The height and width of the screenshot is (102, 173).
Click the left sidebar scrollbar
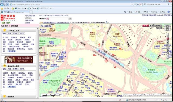click(38, 63)
